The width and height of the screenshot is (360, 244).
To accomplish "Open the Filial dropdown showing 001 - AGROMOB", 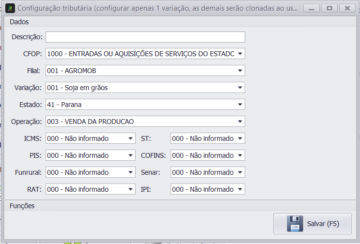I will pos(145,71).
